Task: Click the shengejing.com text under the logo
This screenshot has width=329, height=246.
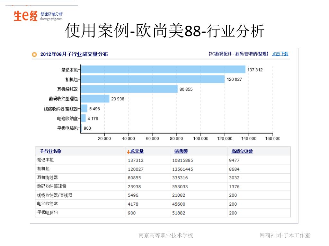Action: (x=51, y=19)
